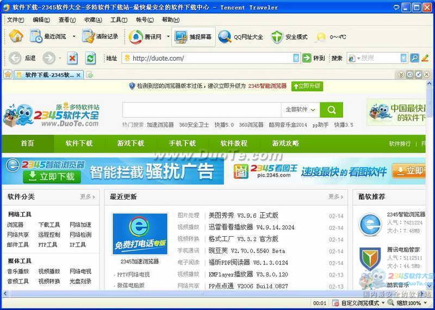Open the 查看 menu

pyautogui.click(x=67, y=20)
